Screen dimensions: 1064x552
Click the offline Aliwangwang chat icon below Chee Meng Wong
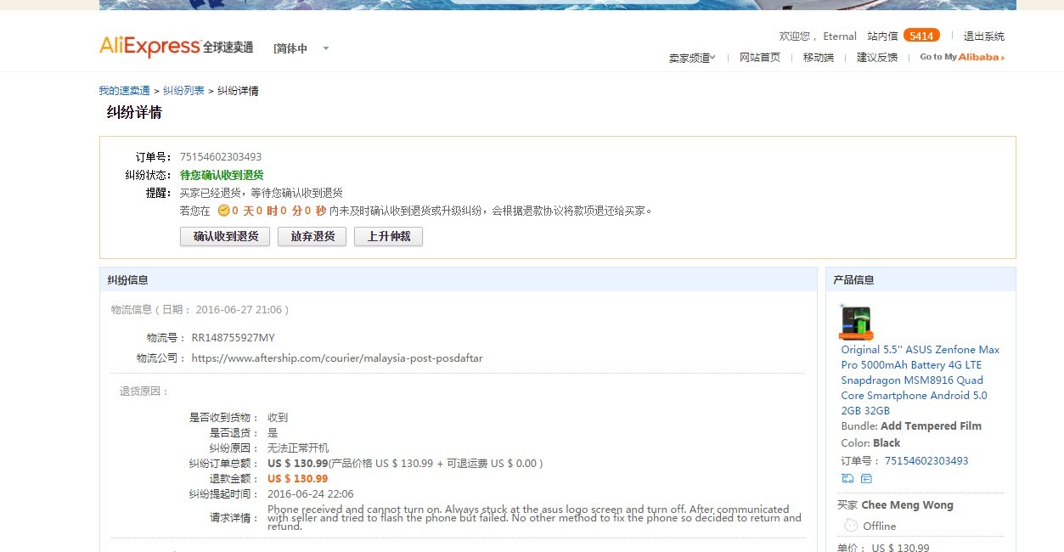pos(850,526)
